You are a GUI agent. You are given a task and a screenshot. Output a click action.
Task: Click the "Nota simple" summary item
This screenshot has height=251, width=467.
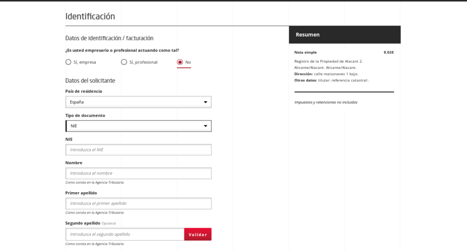[306, 52]
